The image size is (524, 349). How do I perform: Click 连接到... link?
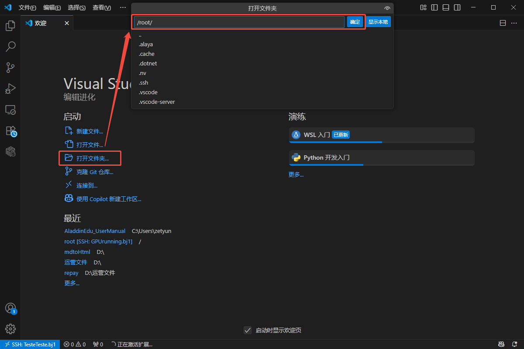pos(81,185)
